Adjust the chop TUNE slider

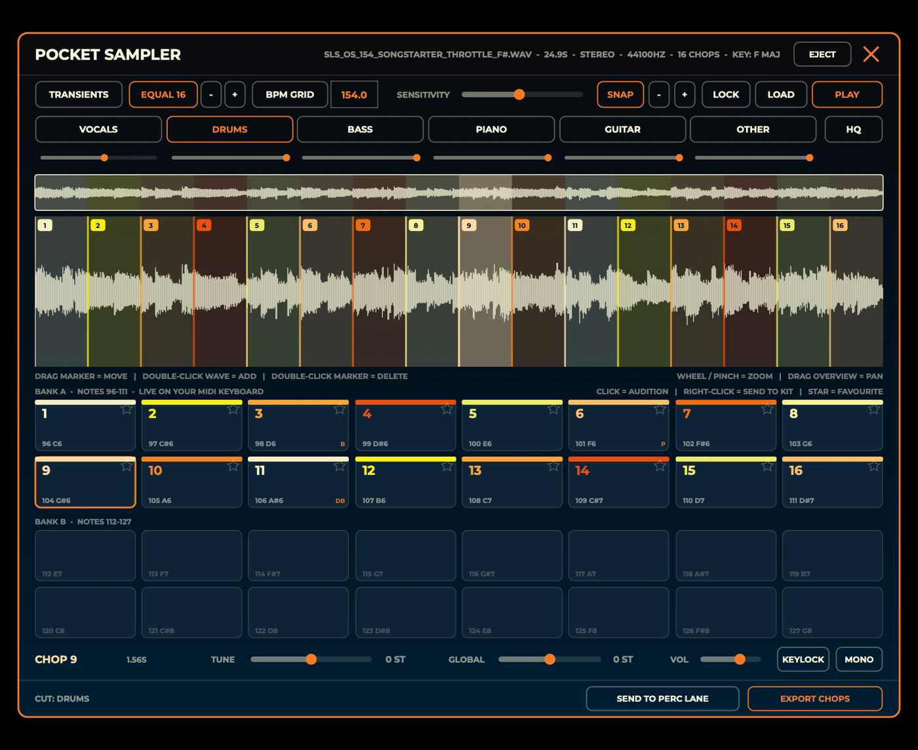(x=311, y=660)
